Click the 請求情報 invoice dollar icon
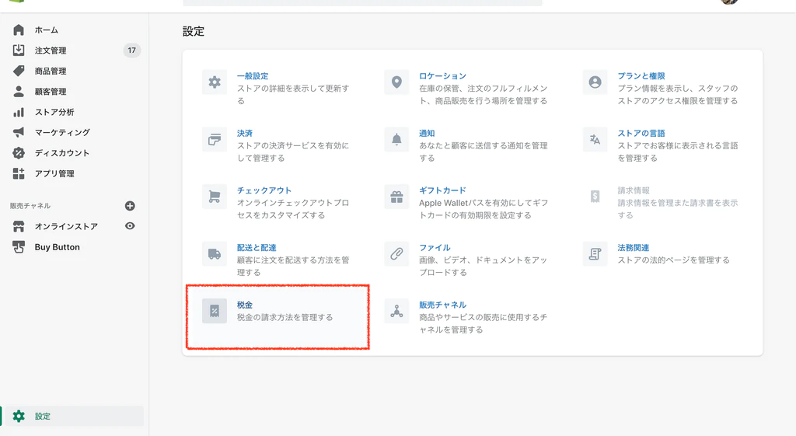Image resolution: width=796 pixels, height=436 pixels. tap(595, 197)
